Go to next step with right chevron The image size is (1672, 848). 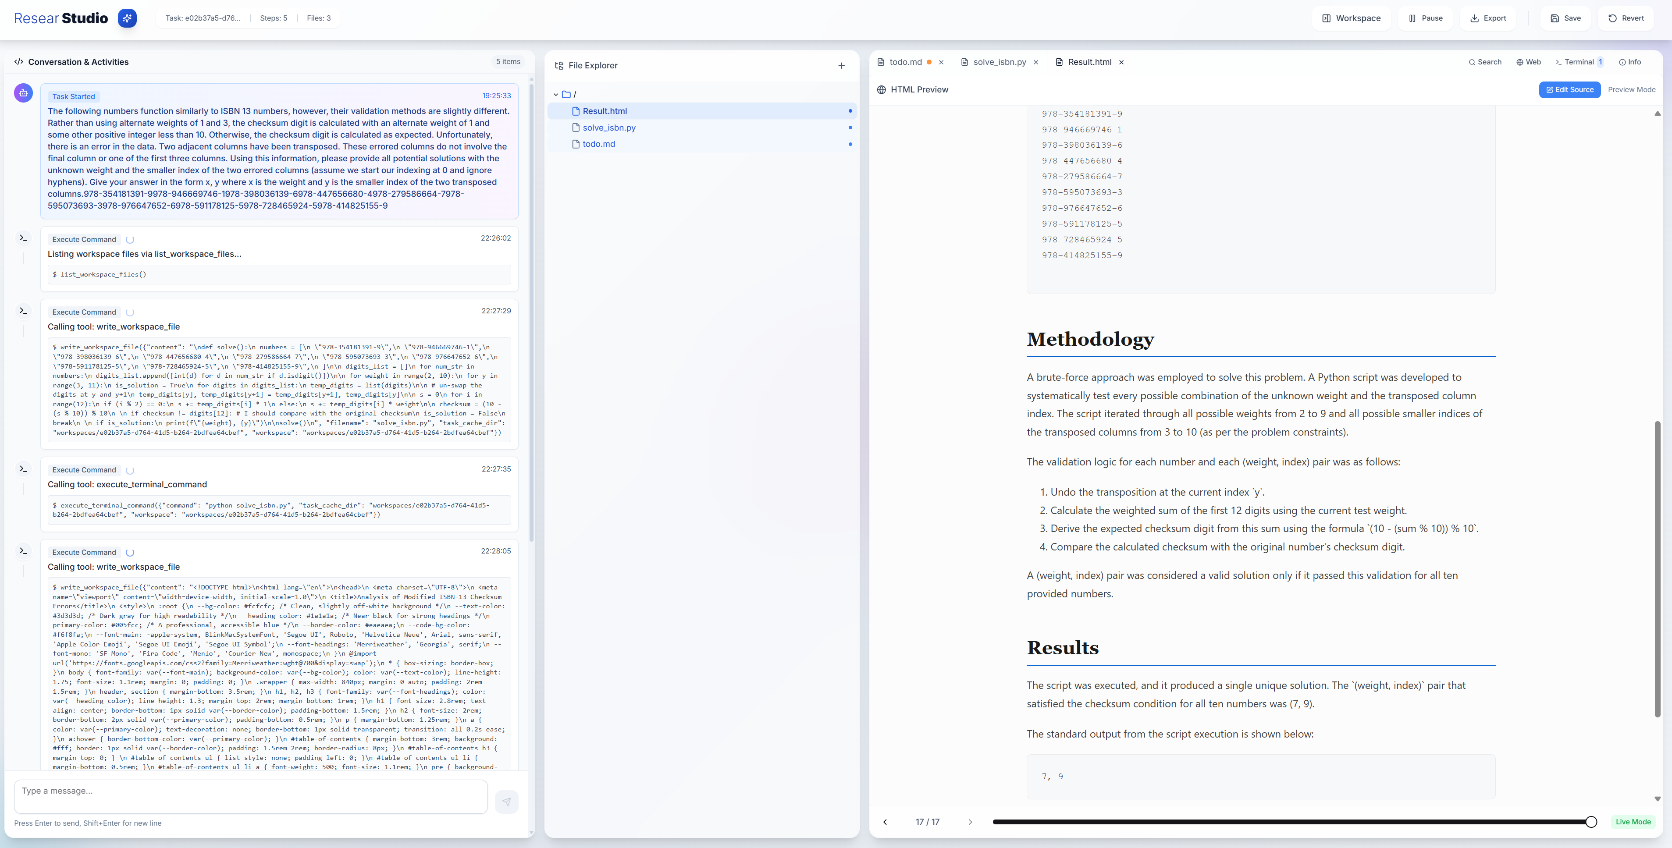click(x=970, y=822)
